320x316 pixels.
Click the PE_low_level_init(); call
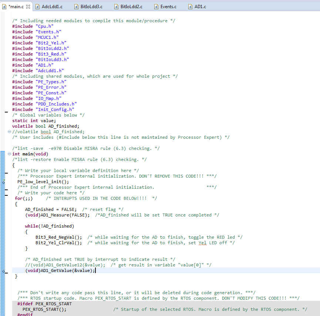[43, 182]
